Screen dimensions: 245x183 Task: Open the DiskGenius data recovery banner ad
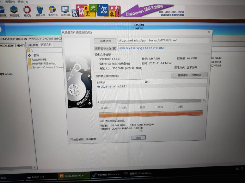(128, 11)
